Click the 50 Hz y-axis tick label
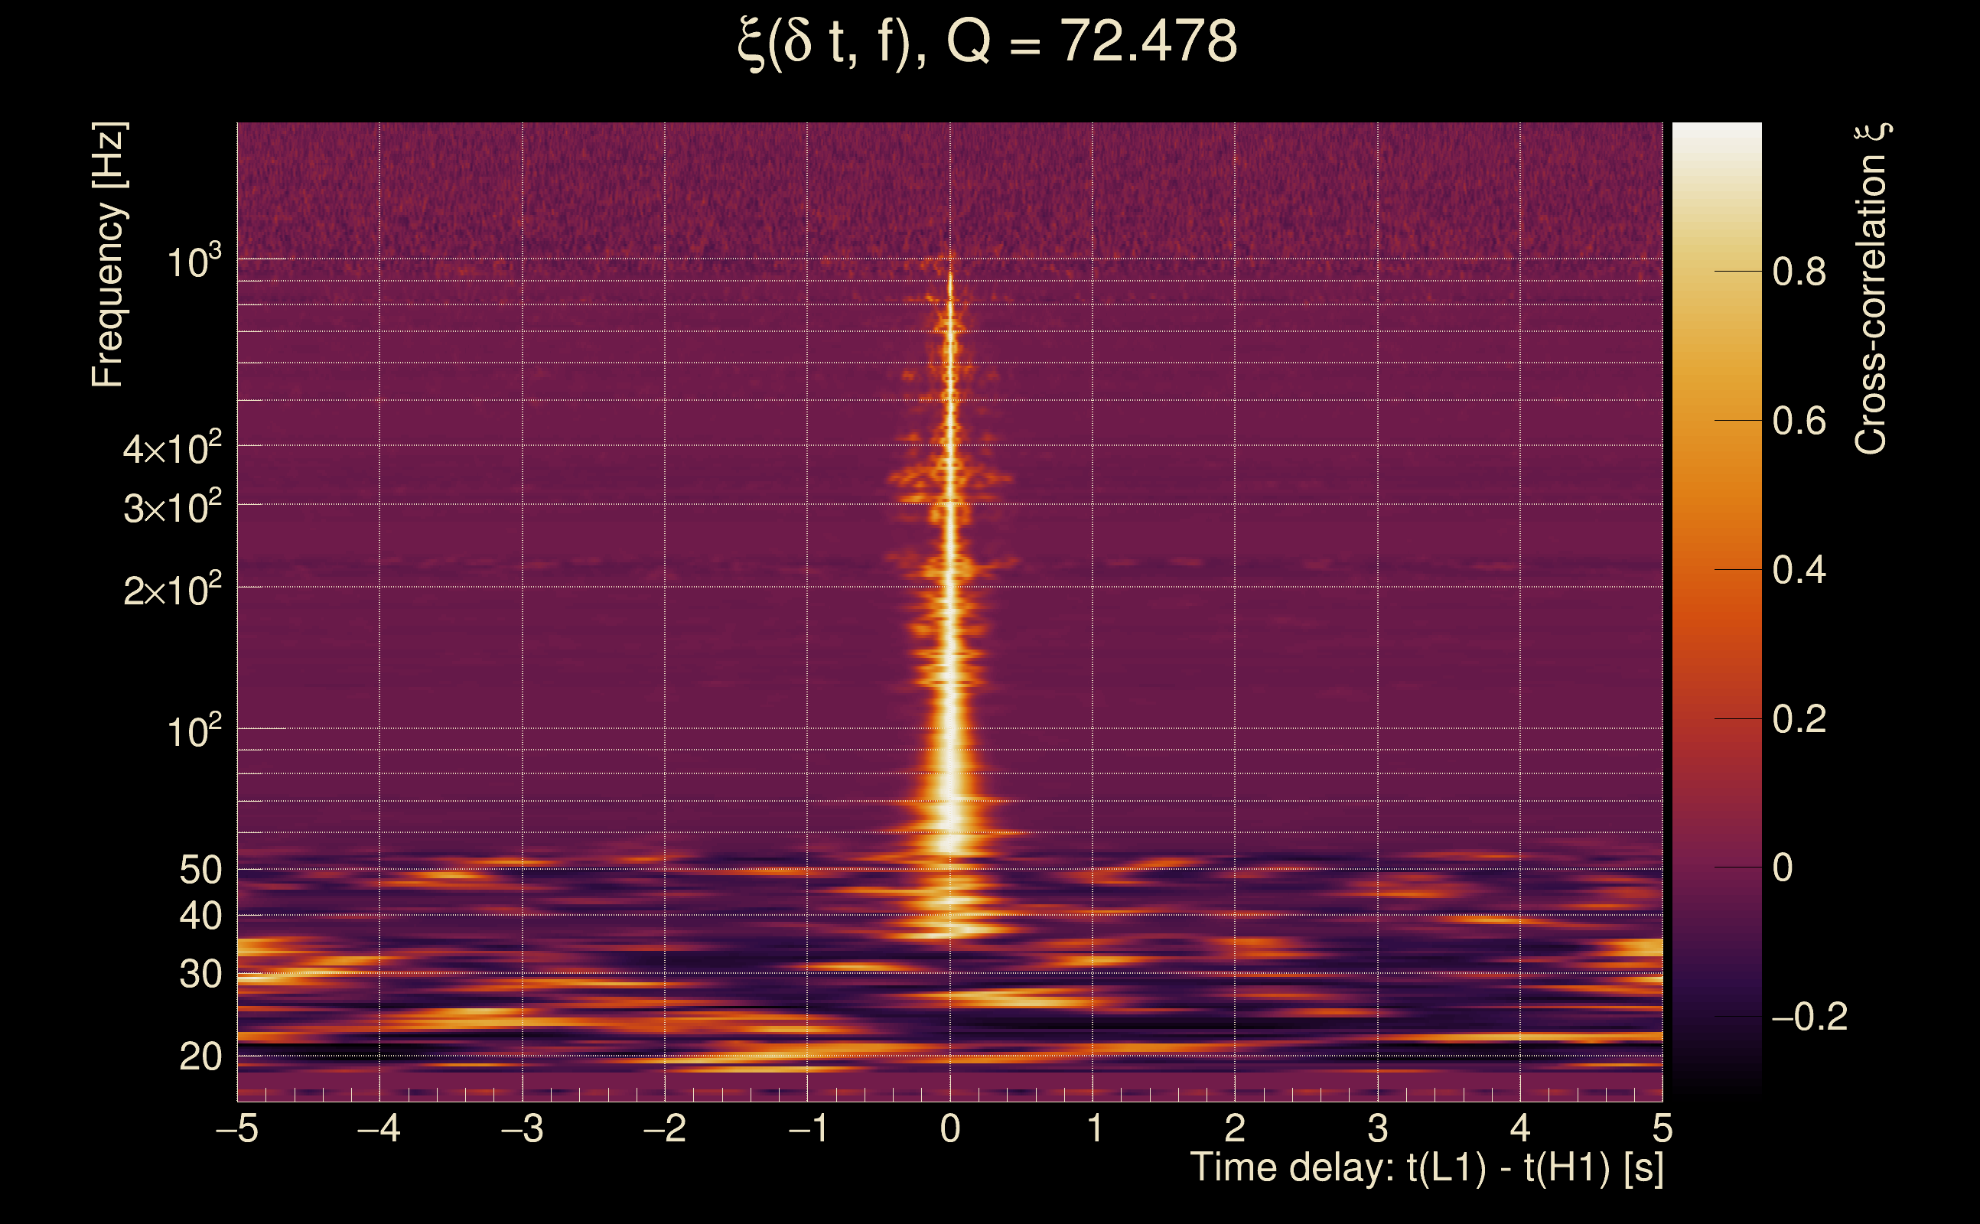 click(200, 871)
